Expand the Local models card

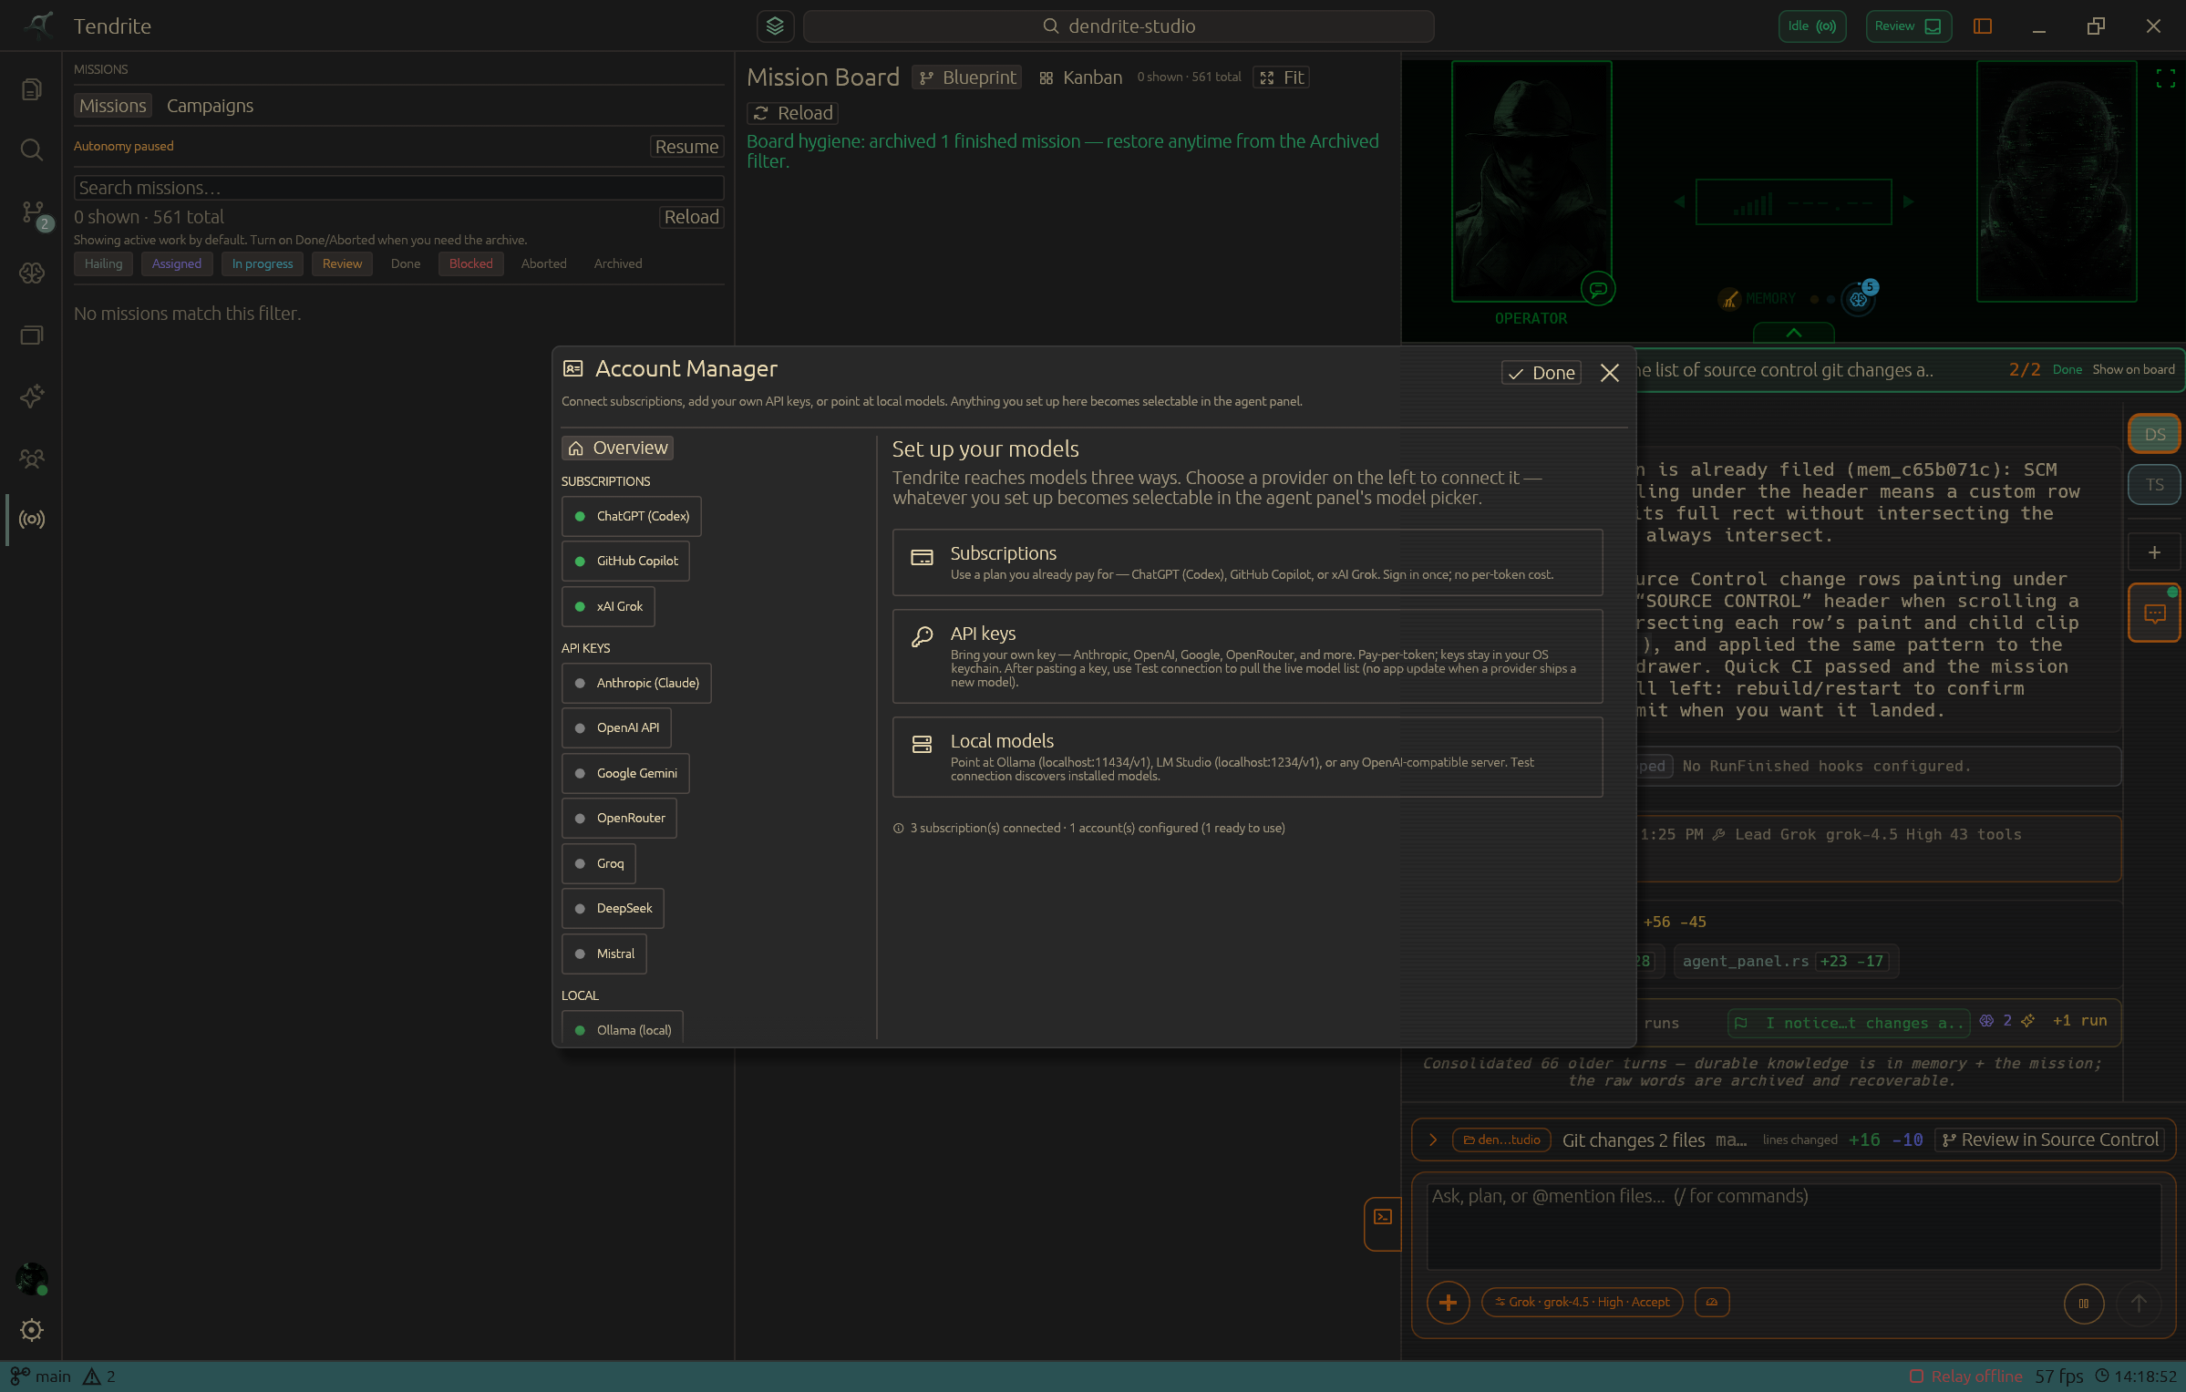[x=1247, y=757]
